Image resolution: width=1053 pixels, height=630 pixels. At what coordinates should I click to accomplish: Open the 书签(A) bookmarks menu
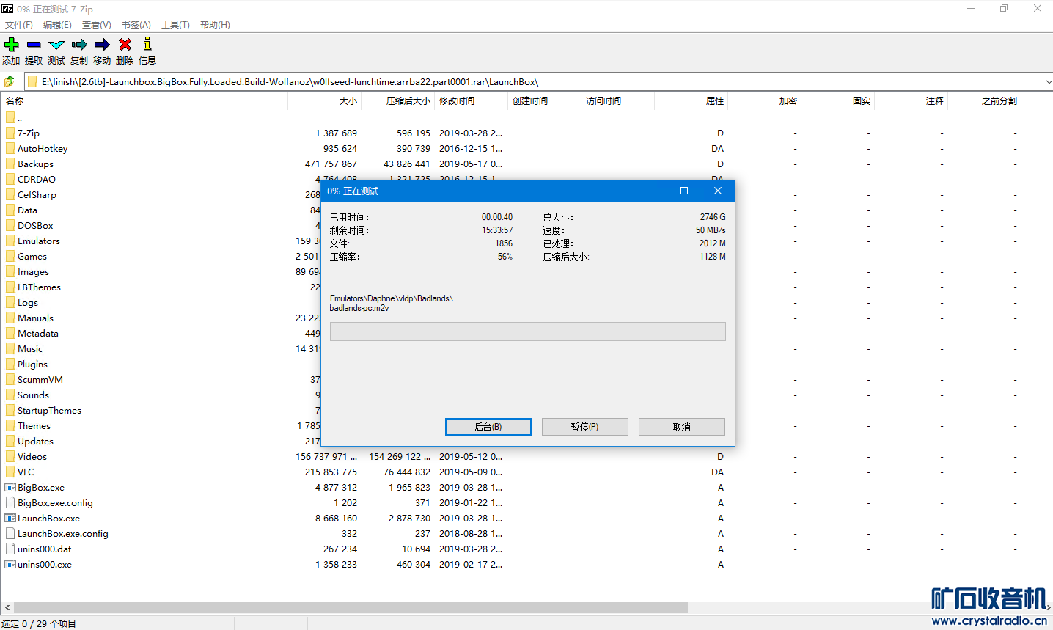(x=136, y=24)
